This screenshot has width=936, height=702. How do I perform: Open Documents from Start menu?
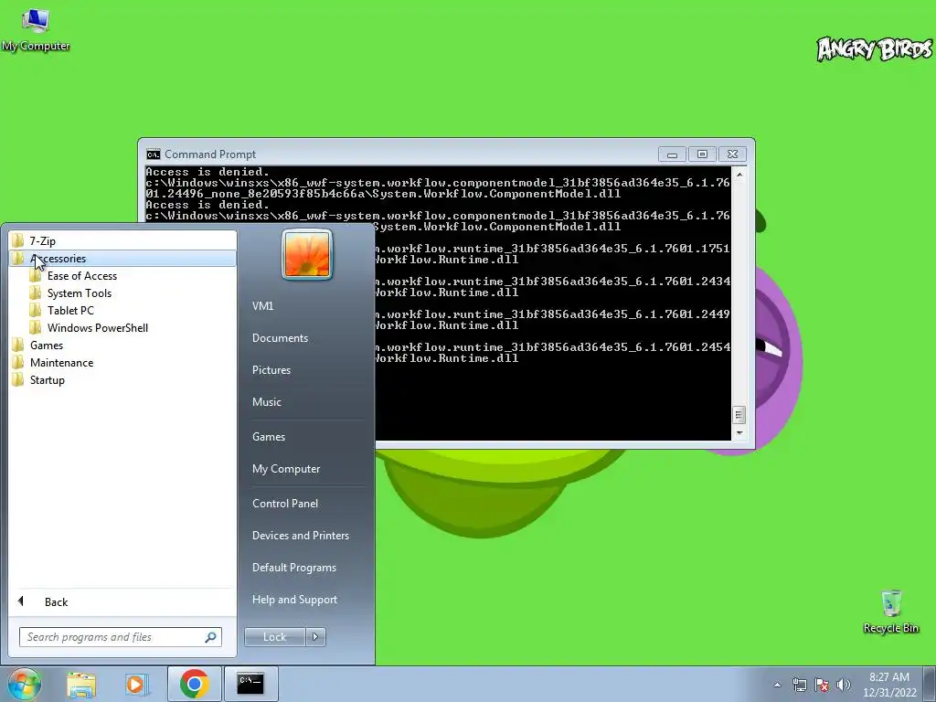click(x=307, y=338)
